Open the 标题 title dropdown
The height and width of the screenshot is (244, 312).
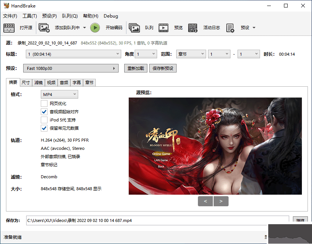73,54
